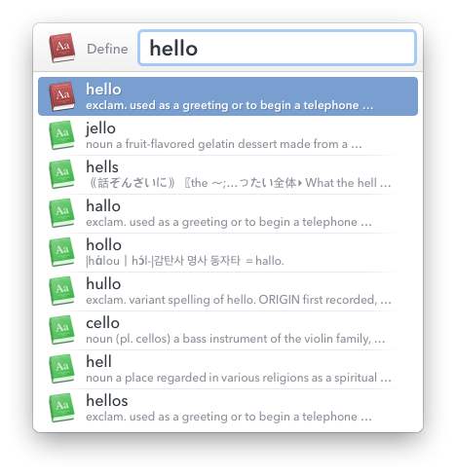456x475 pixels.
Task: Open the hollo Korean dictionary entry
Action: (228, 252)
